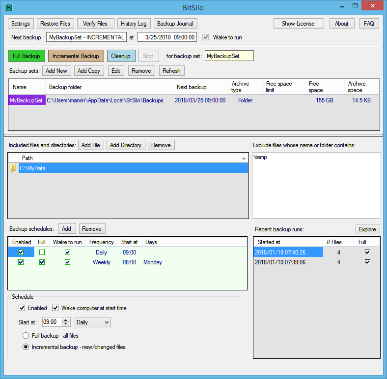
Task: Open the next backup date-time picker
Action: pyautogui.click(x=167, y=37)
